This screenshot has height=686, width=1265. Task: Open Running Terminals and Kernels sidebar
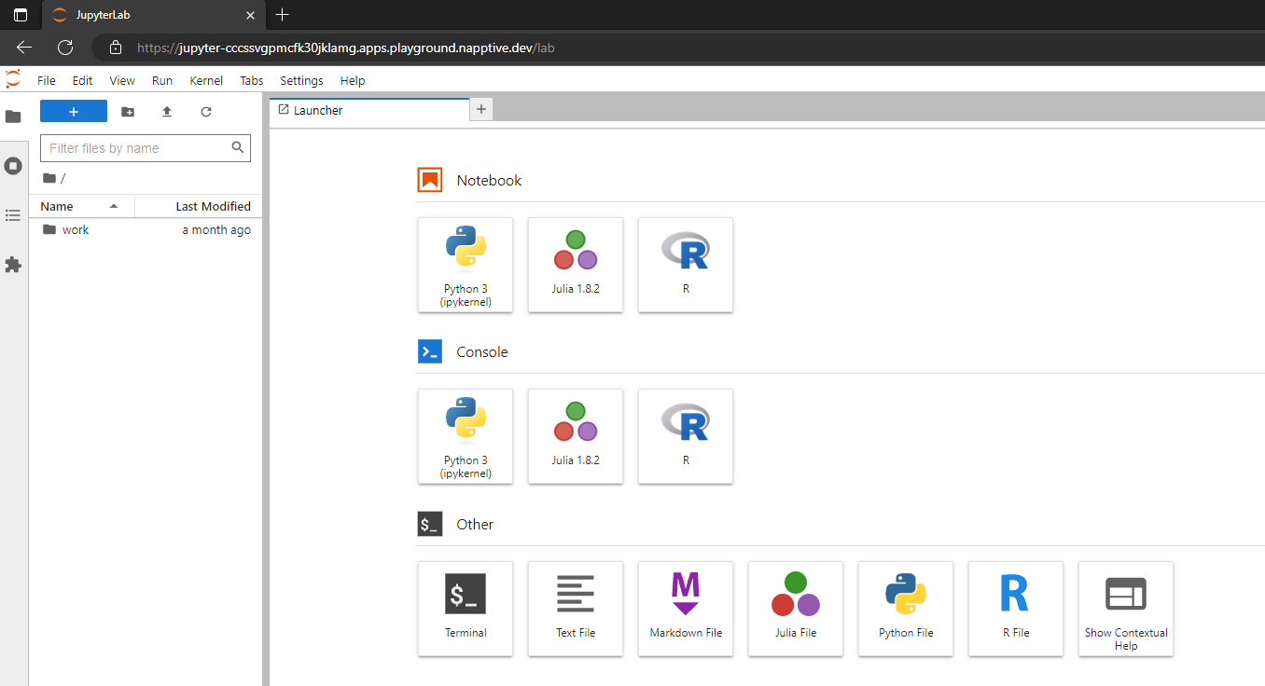click(x=13, y=166)
